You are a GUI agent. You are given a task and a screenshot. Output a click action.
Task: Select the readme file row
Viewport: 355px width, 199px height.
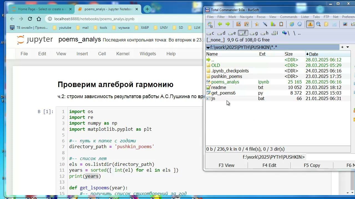tap(278, 87)
